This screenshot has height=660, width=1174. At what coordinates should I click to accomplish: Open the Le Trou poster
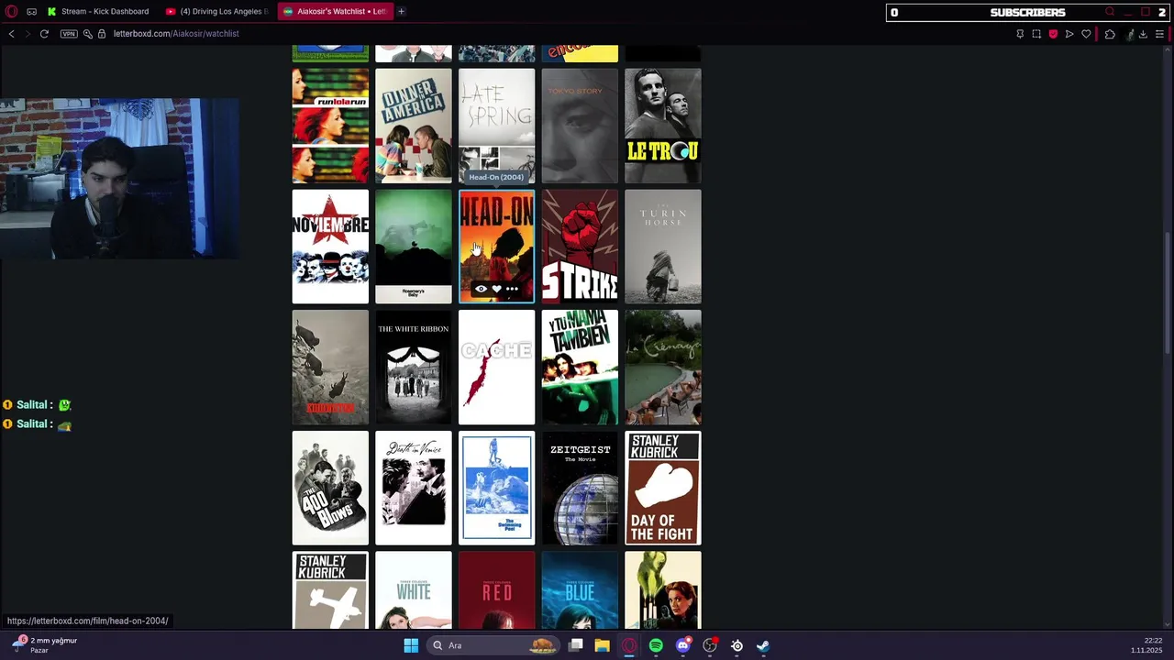coord(663,126)
